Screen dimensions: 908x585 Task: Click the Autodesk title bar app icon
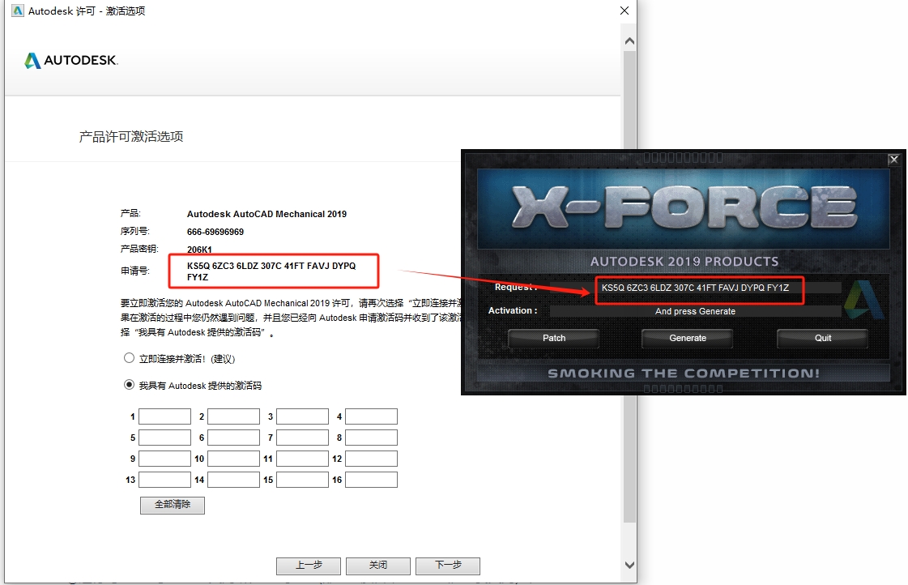tap(18, 11)
